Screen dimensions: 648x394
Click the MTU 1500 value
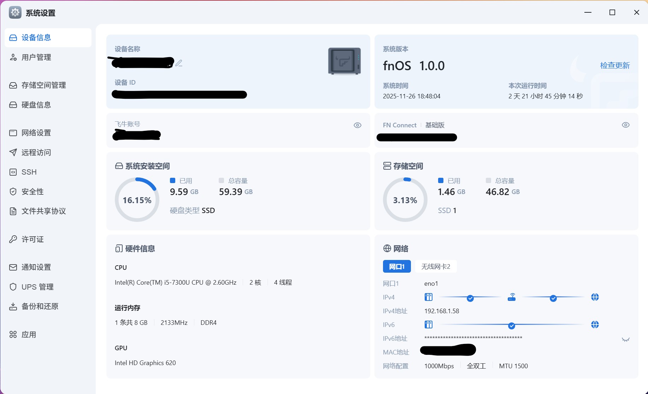[x=513, y=366]
